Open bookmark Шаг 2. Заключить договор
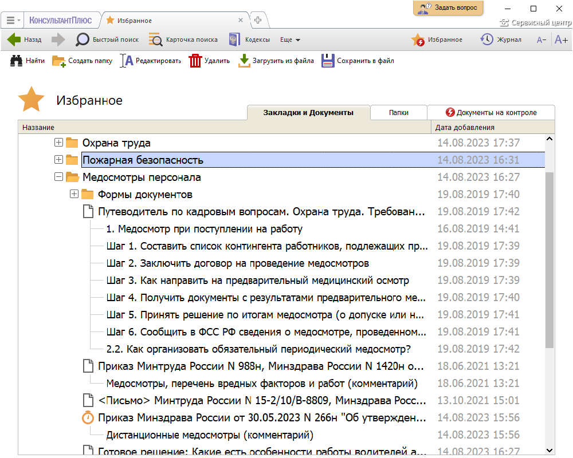The height and width of the screenshot is (458, 573). click(x=238, y=263)
